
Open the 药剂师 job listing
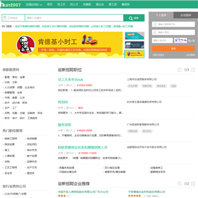point(63,102)
